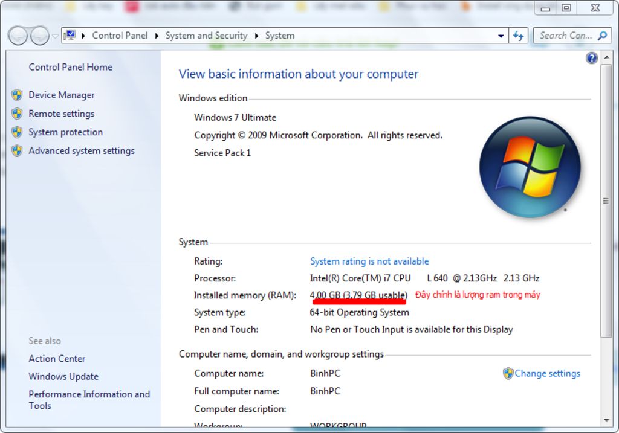This screenshot has height=433, width=619.
Task: Open recent pages dropdown beside Forward button
Action: click(55, 36)
